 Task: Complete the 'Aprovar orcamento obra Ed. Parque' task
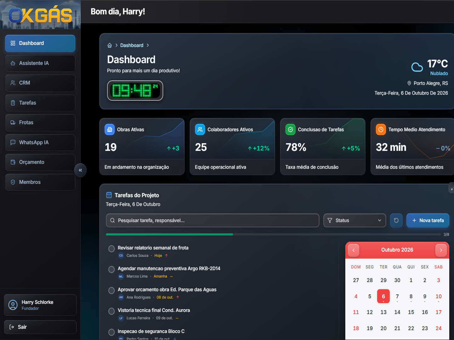[112, 291]
